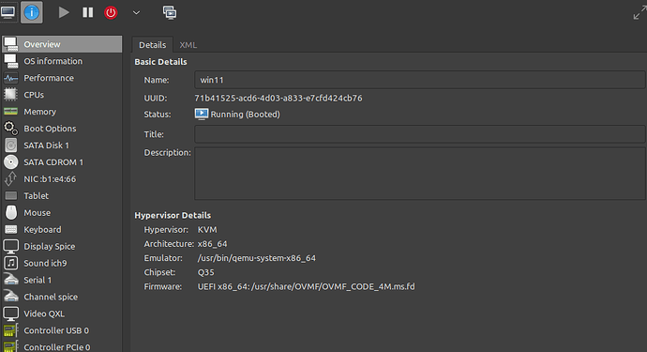The image size is (647, 352).
Task: Open the CPUs hardware section
Action: (x=62, y=95)
